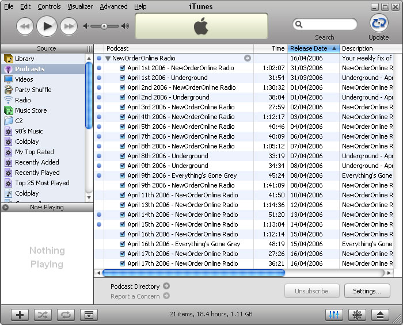Uncheck April 3rd 2006 - NewOrderOnline Radio
The width and height of the screenshot is (403, 325).
[122, 107]
